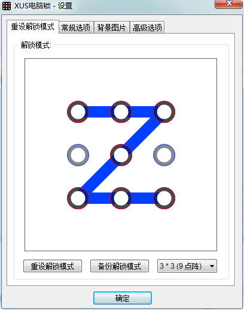
Task: Click the bottom-right pattern dot
Action: point(164,198)
